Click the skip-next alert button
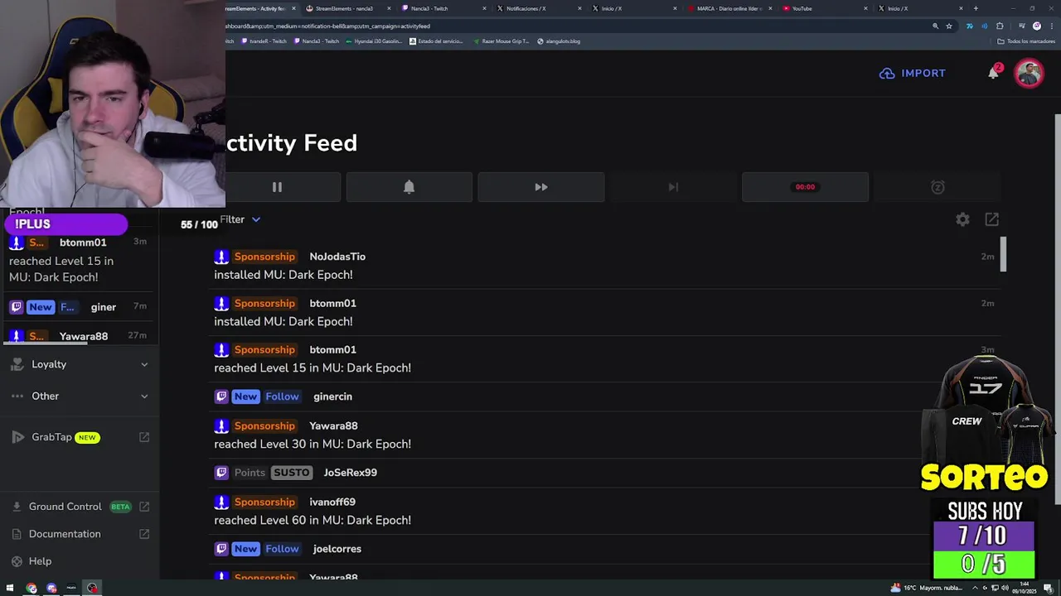The height and width of the screenshot is (596, 1061). tap(673, 187)
